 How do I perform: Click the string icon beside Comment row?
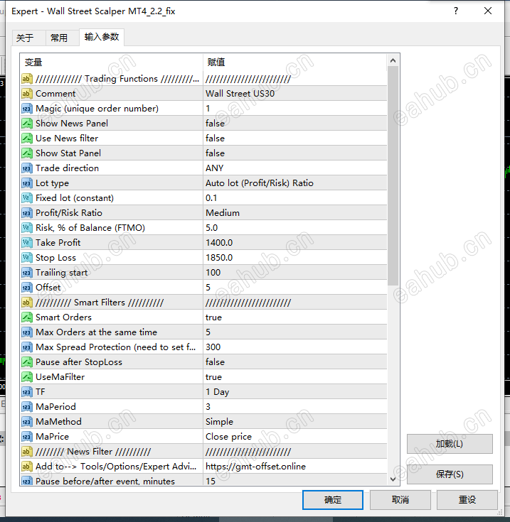pyautogui.click(x=27, y=94)
